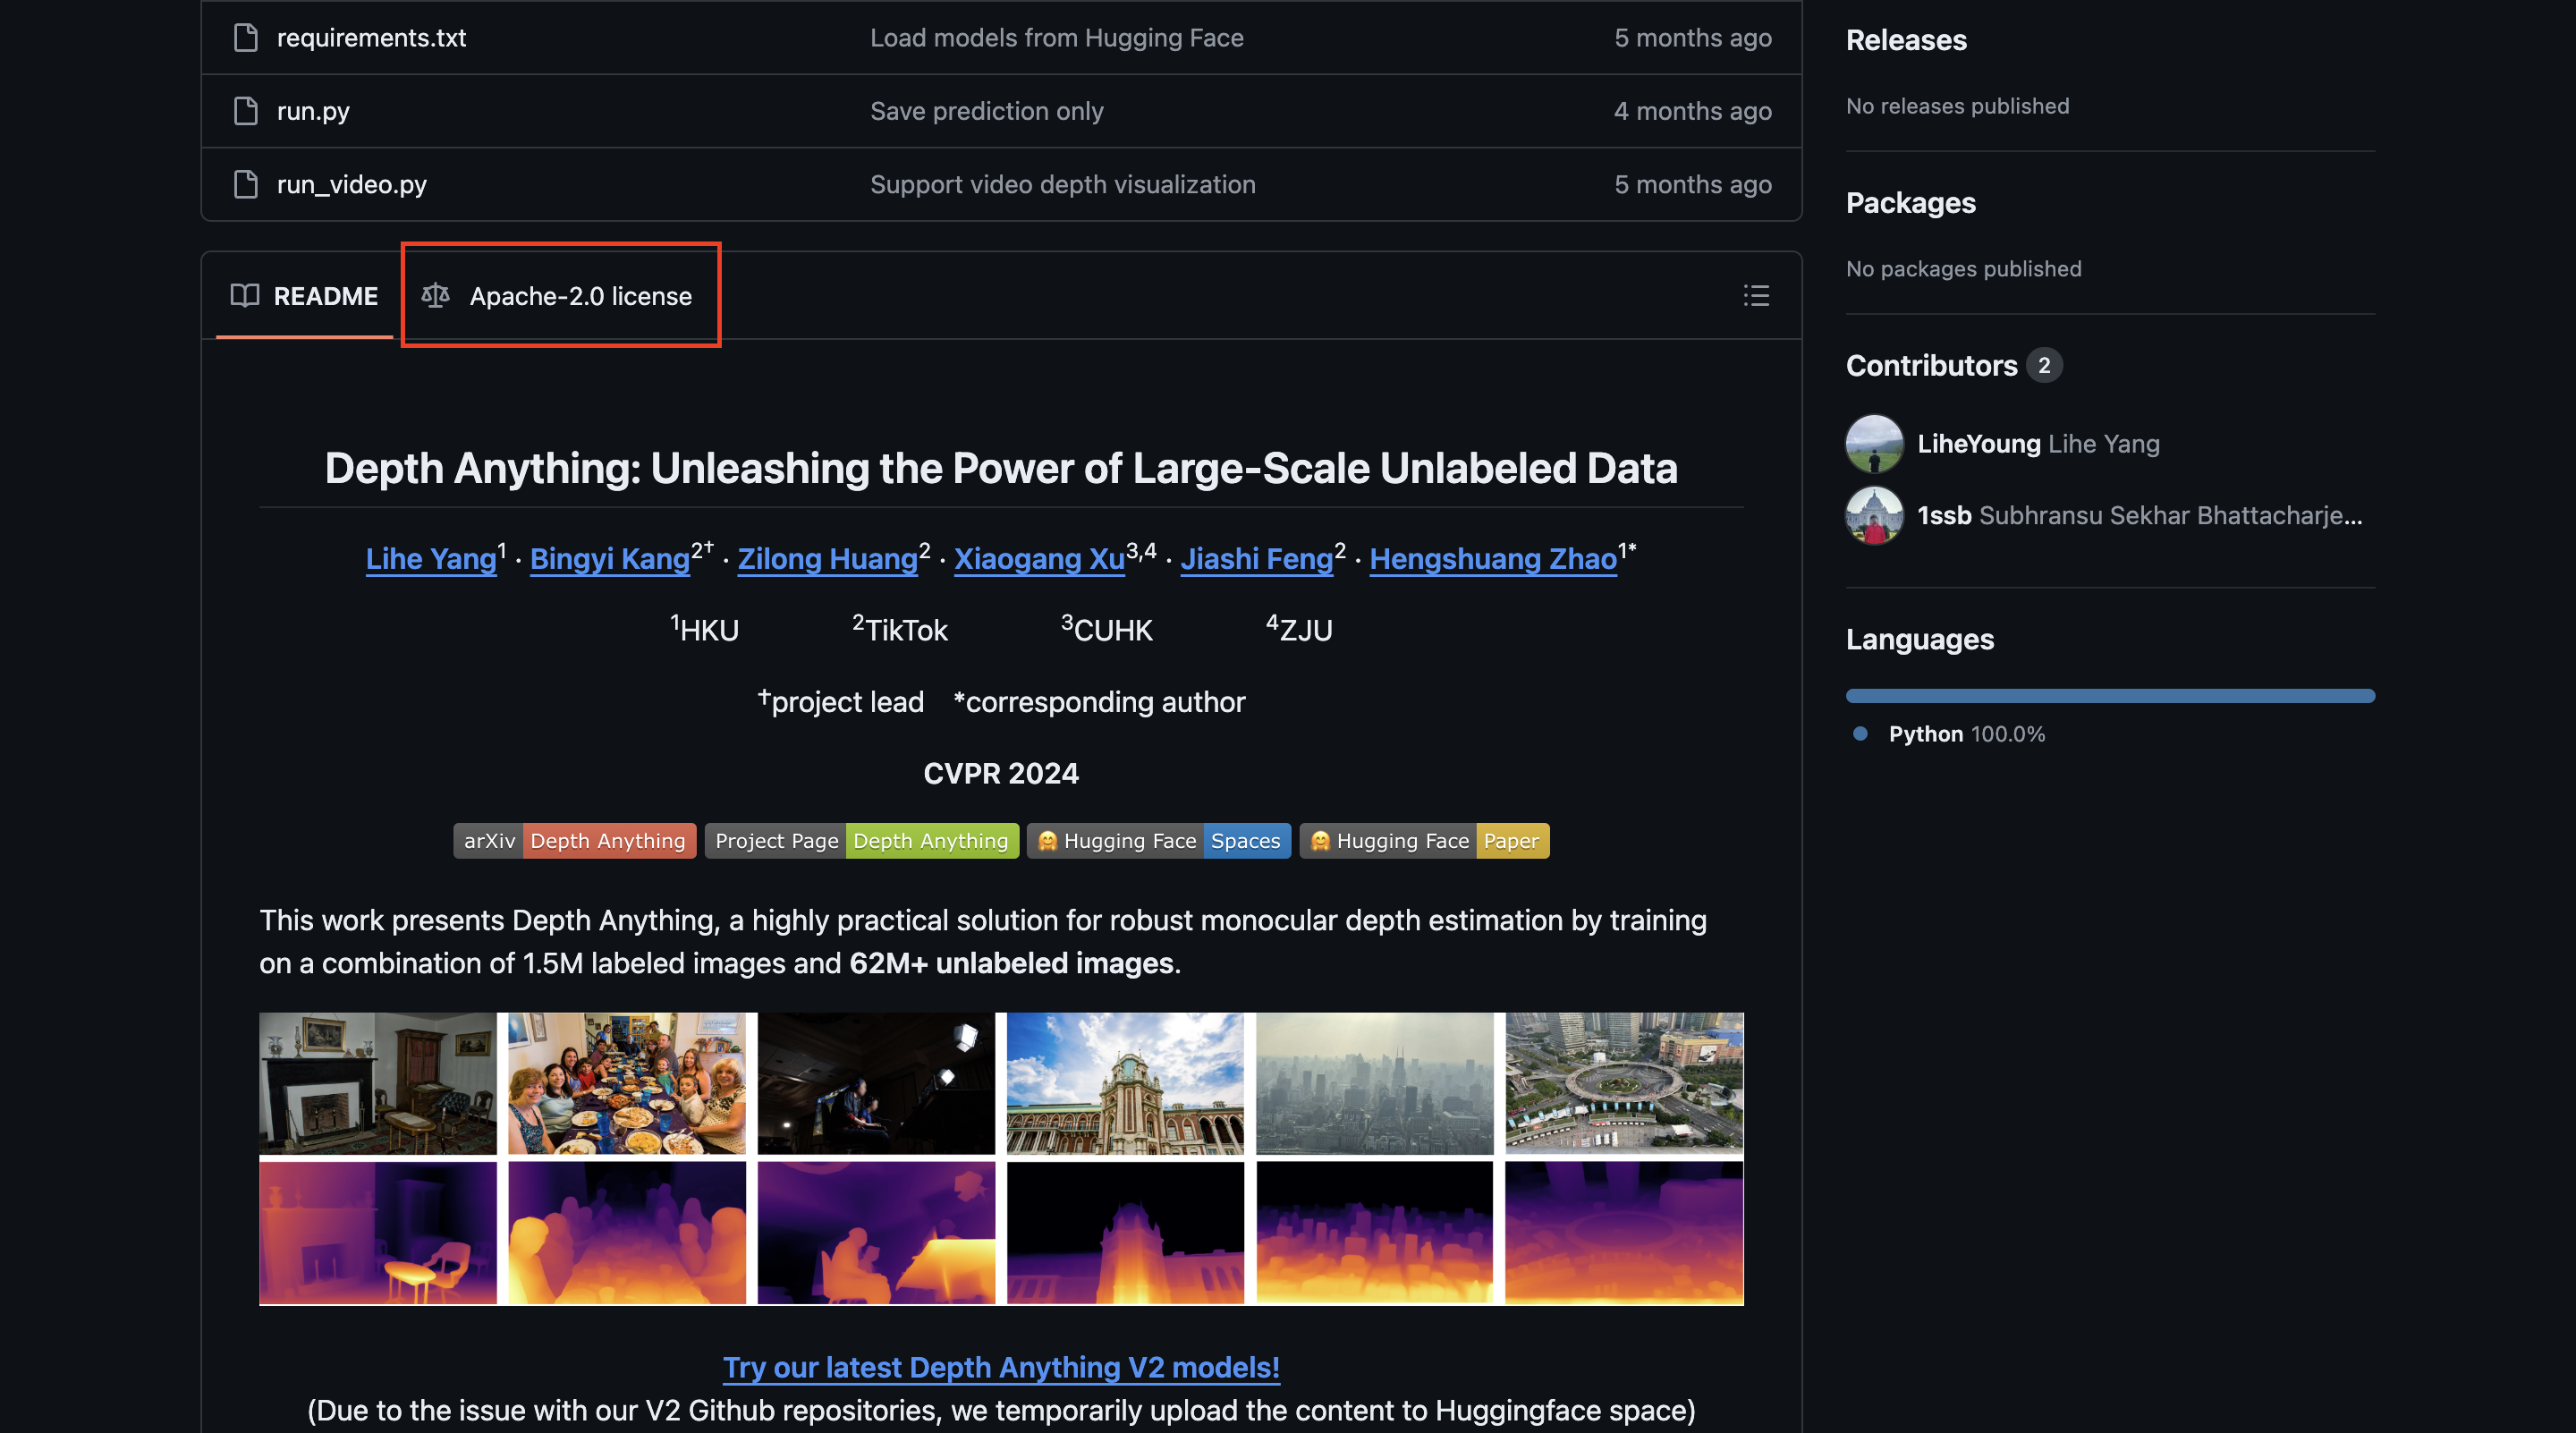Image resolution: width=2576 pixels, height=1433 pixels.
Task: Click 1ssb contributor avatar
Action: tap(1874, 515)
